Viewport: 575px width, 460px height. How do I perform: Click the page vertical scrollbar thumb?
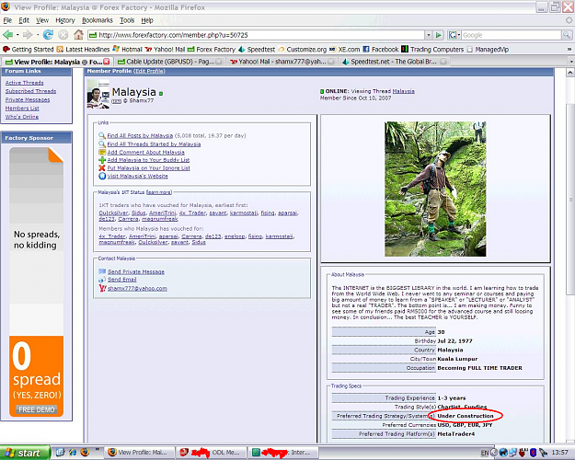point(570,200)
